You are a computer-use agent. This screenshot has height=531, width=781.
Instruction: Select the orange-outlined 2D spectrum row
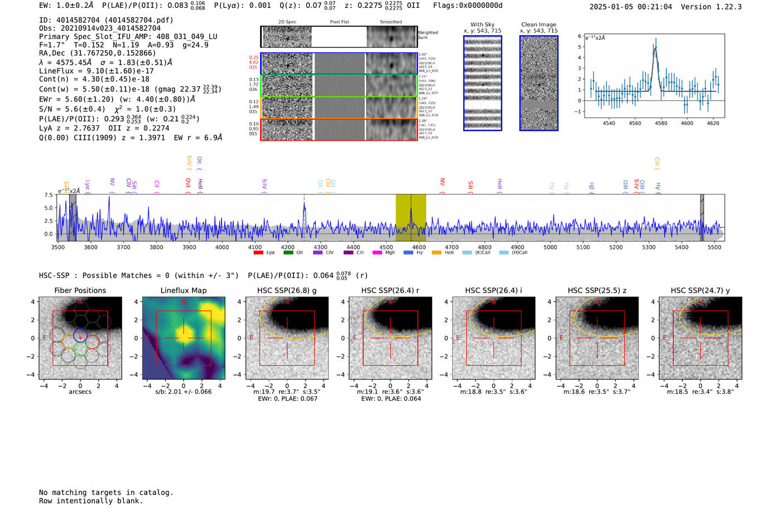339,107
